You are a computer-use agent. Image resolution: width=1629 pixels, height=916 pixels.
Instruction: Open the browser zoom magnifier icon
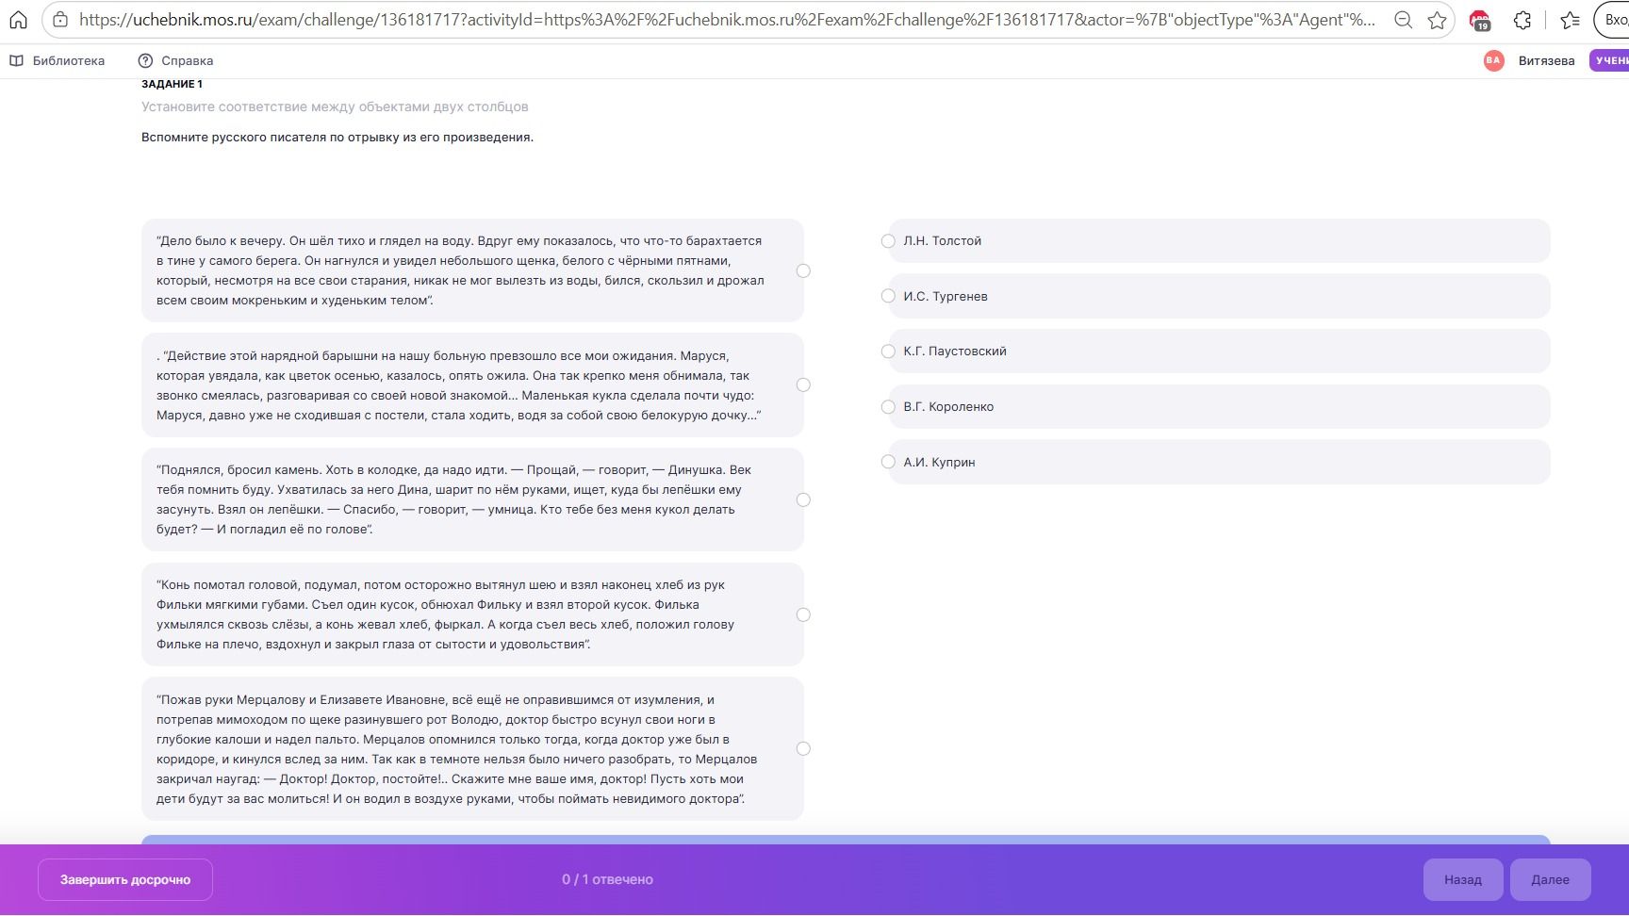(x=1403, y=20)
